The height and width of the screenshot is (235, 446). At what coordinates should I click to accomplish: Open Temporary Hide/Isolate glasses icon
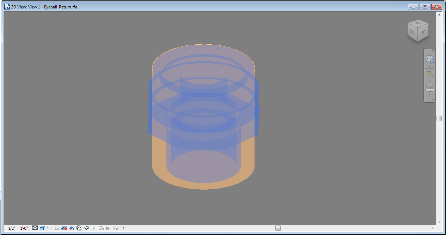point(86,228)
